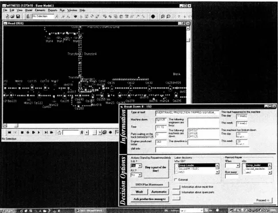Click the No Selection element name box
Viewport: 278px width, 213px height.
click(x=43, y=16)
